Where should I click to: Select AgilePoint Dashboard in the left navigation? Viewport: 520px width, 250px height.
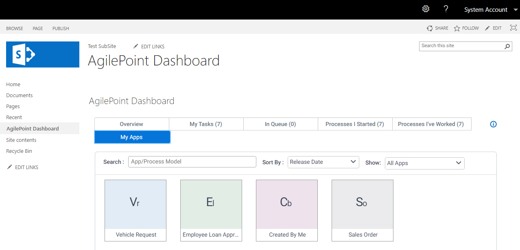point(33,128)
